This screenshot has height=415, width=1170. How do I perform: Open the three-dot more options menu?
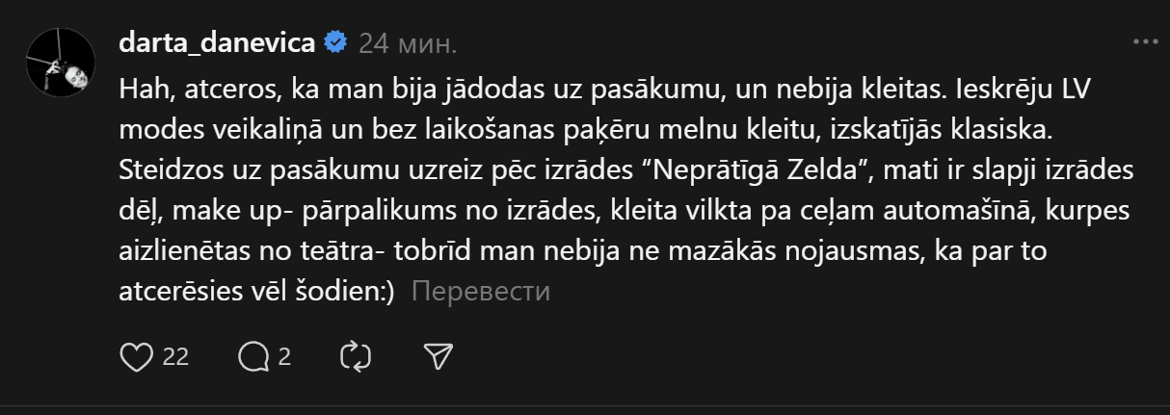(1145, 42)
